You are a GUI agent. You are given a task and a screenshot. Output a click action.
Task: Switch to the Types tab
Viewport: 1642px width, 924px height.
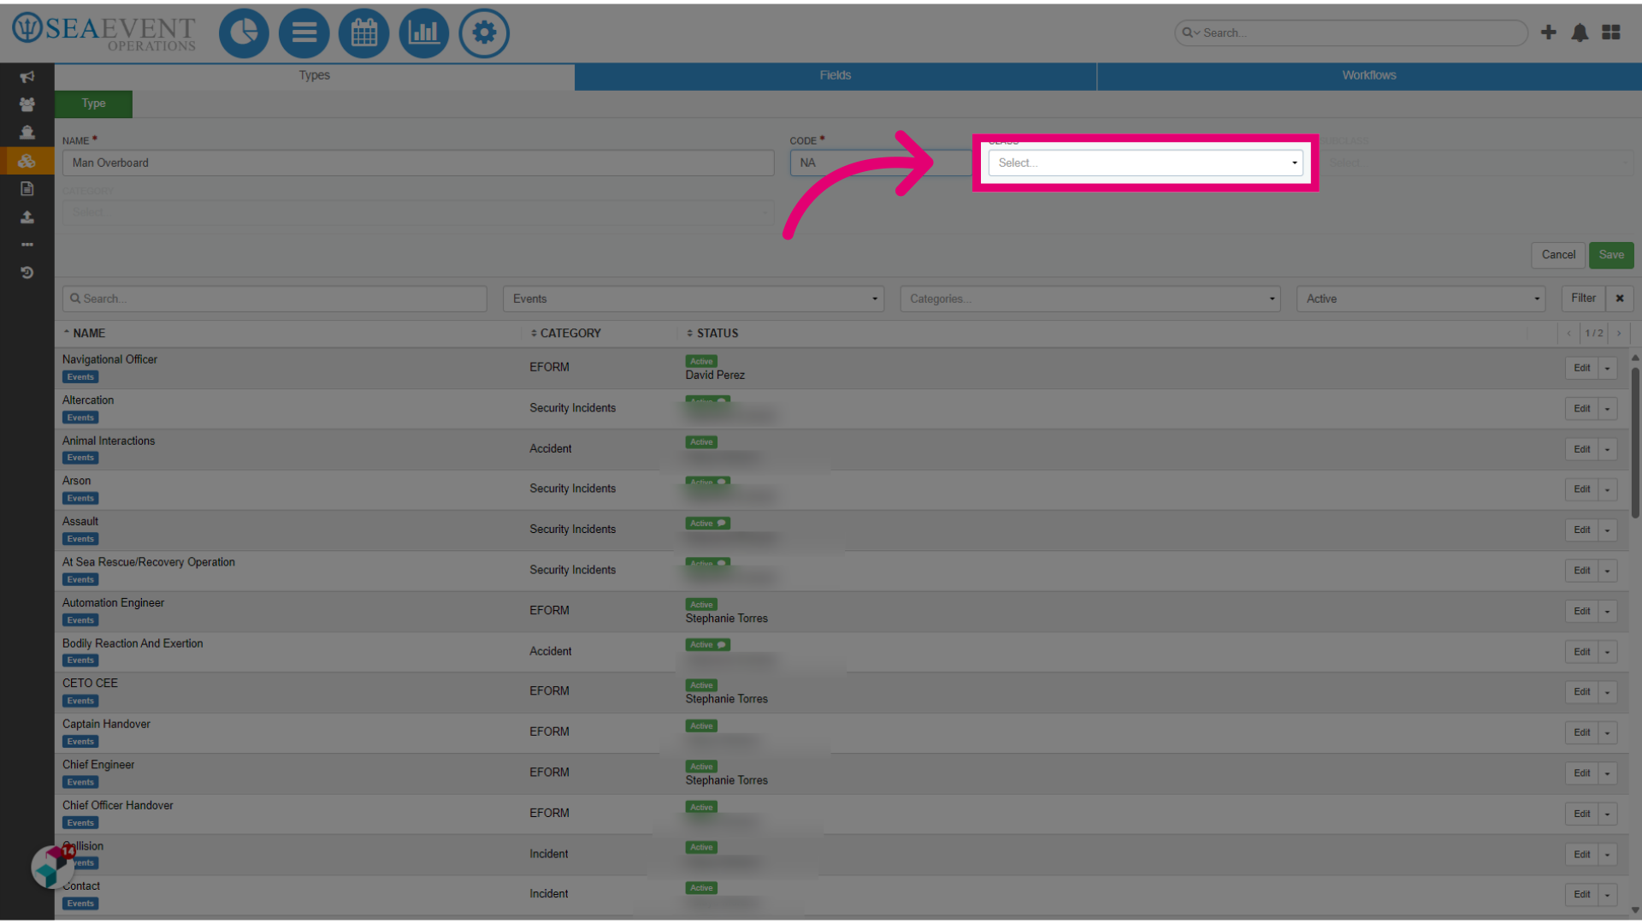315,75
